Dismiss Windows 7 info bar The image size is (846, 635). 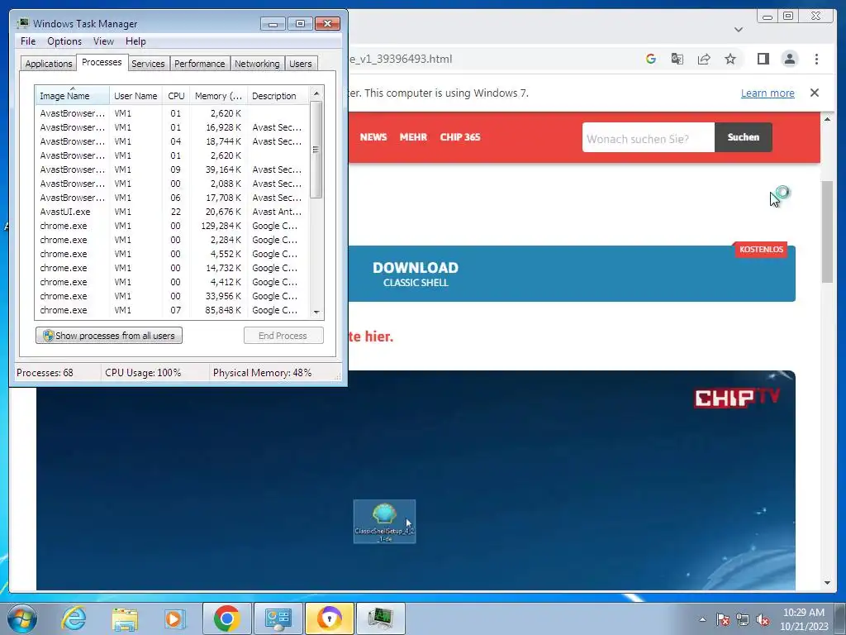(815, 93)
